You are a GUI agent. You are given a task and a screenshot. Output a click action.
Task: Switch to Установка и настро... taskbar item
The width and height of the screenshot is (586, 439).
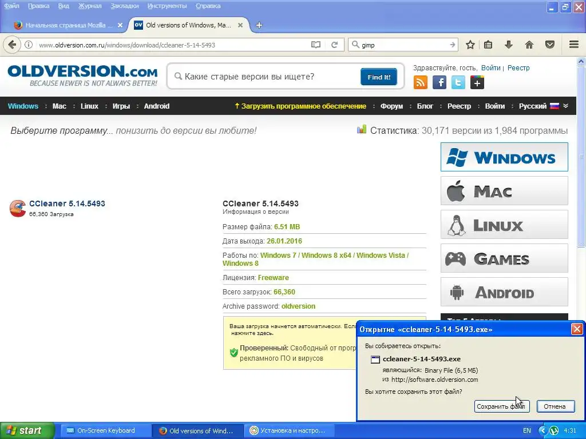[288, 430]
